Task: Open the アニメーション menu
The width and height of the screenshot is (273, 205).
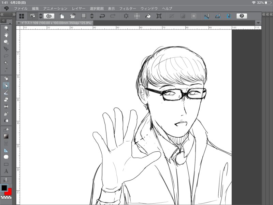Action: tap(55, 8)
